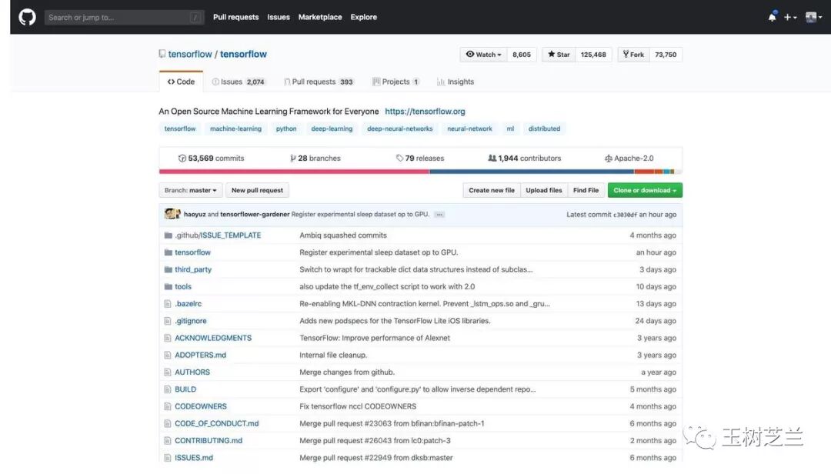Click the ml topic tag
Image resolution: width=831 pixels, height=474 pixels.
[510, 129]
